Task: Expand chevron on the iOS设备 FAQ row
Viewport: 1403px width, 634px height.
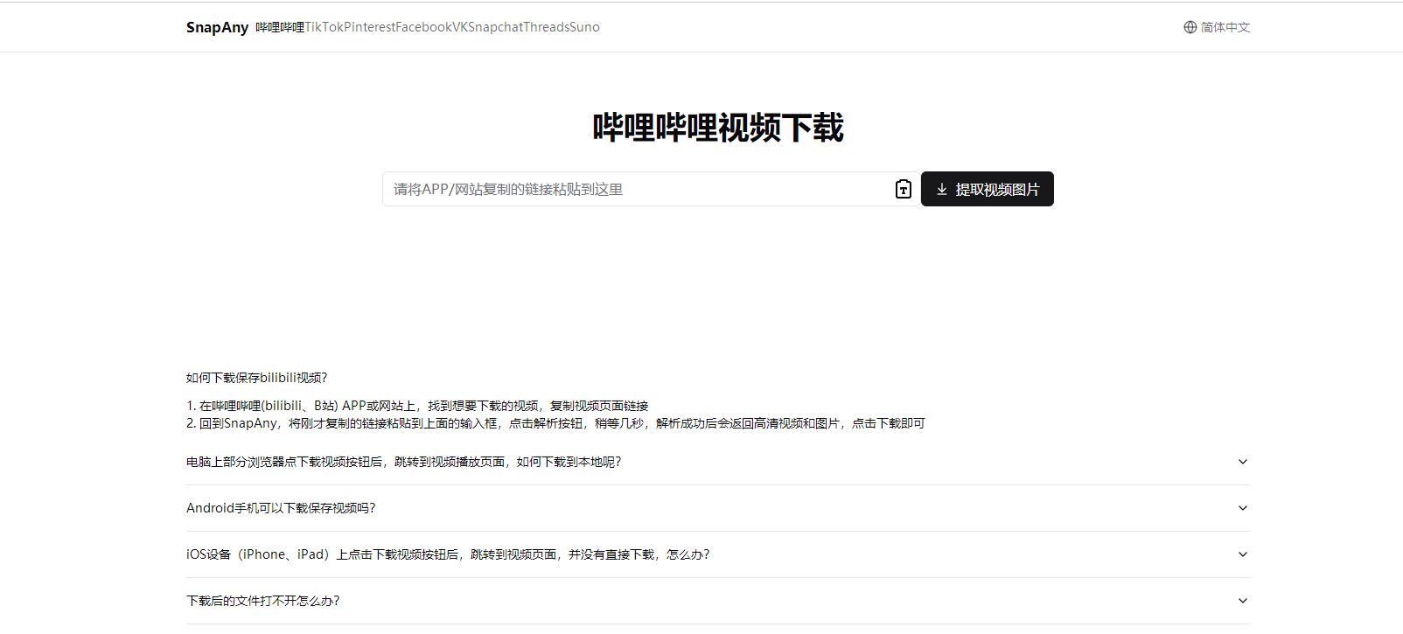Action: (1242, 554)
